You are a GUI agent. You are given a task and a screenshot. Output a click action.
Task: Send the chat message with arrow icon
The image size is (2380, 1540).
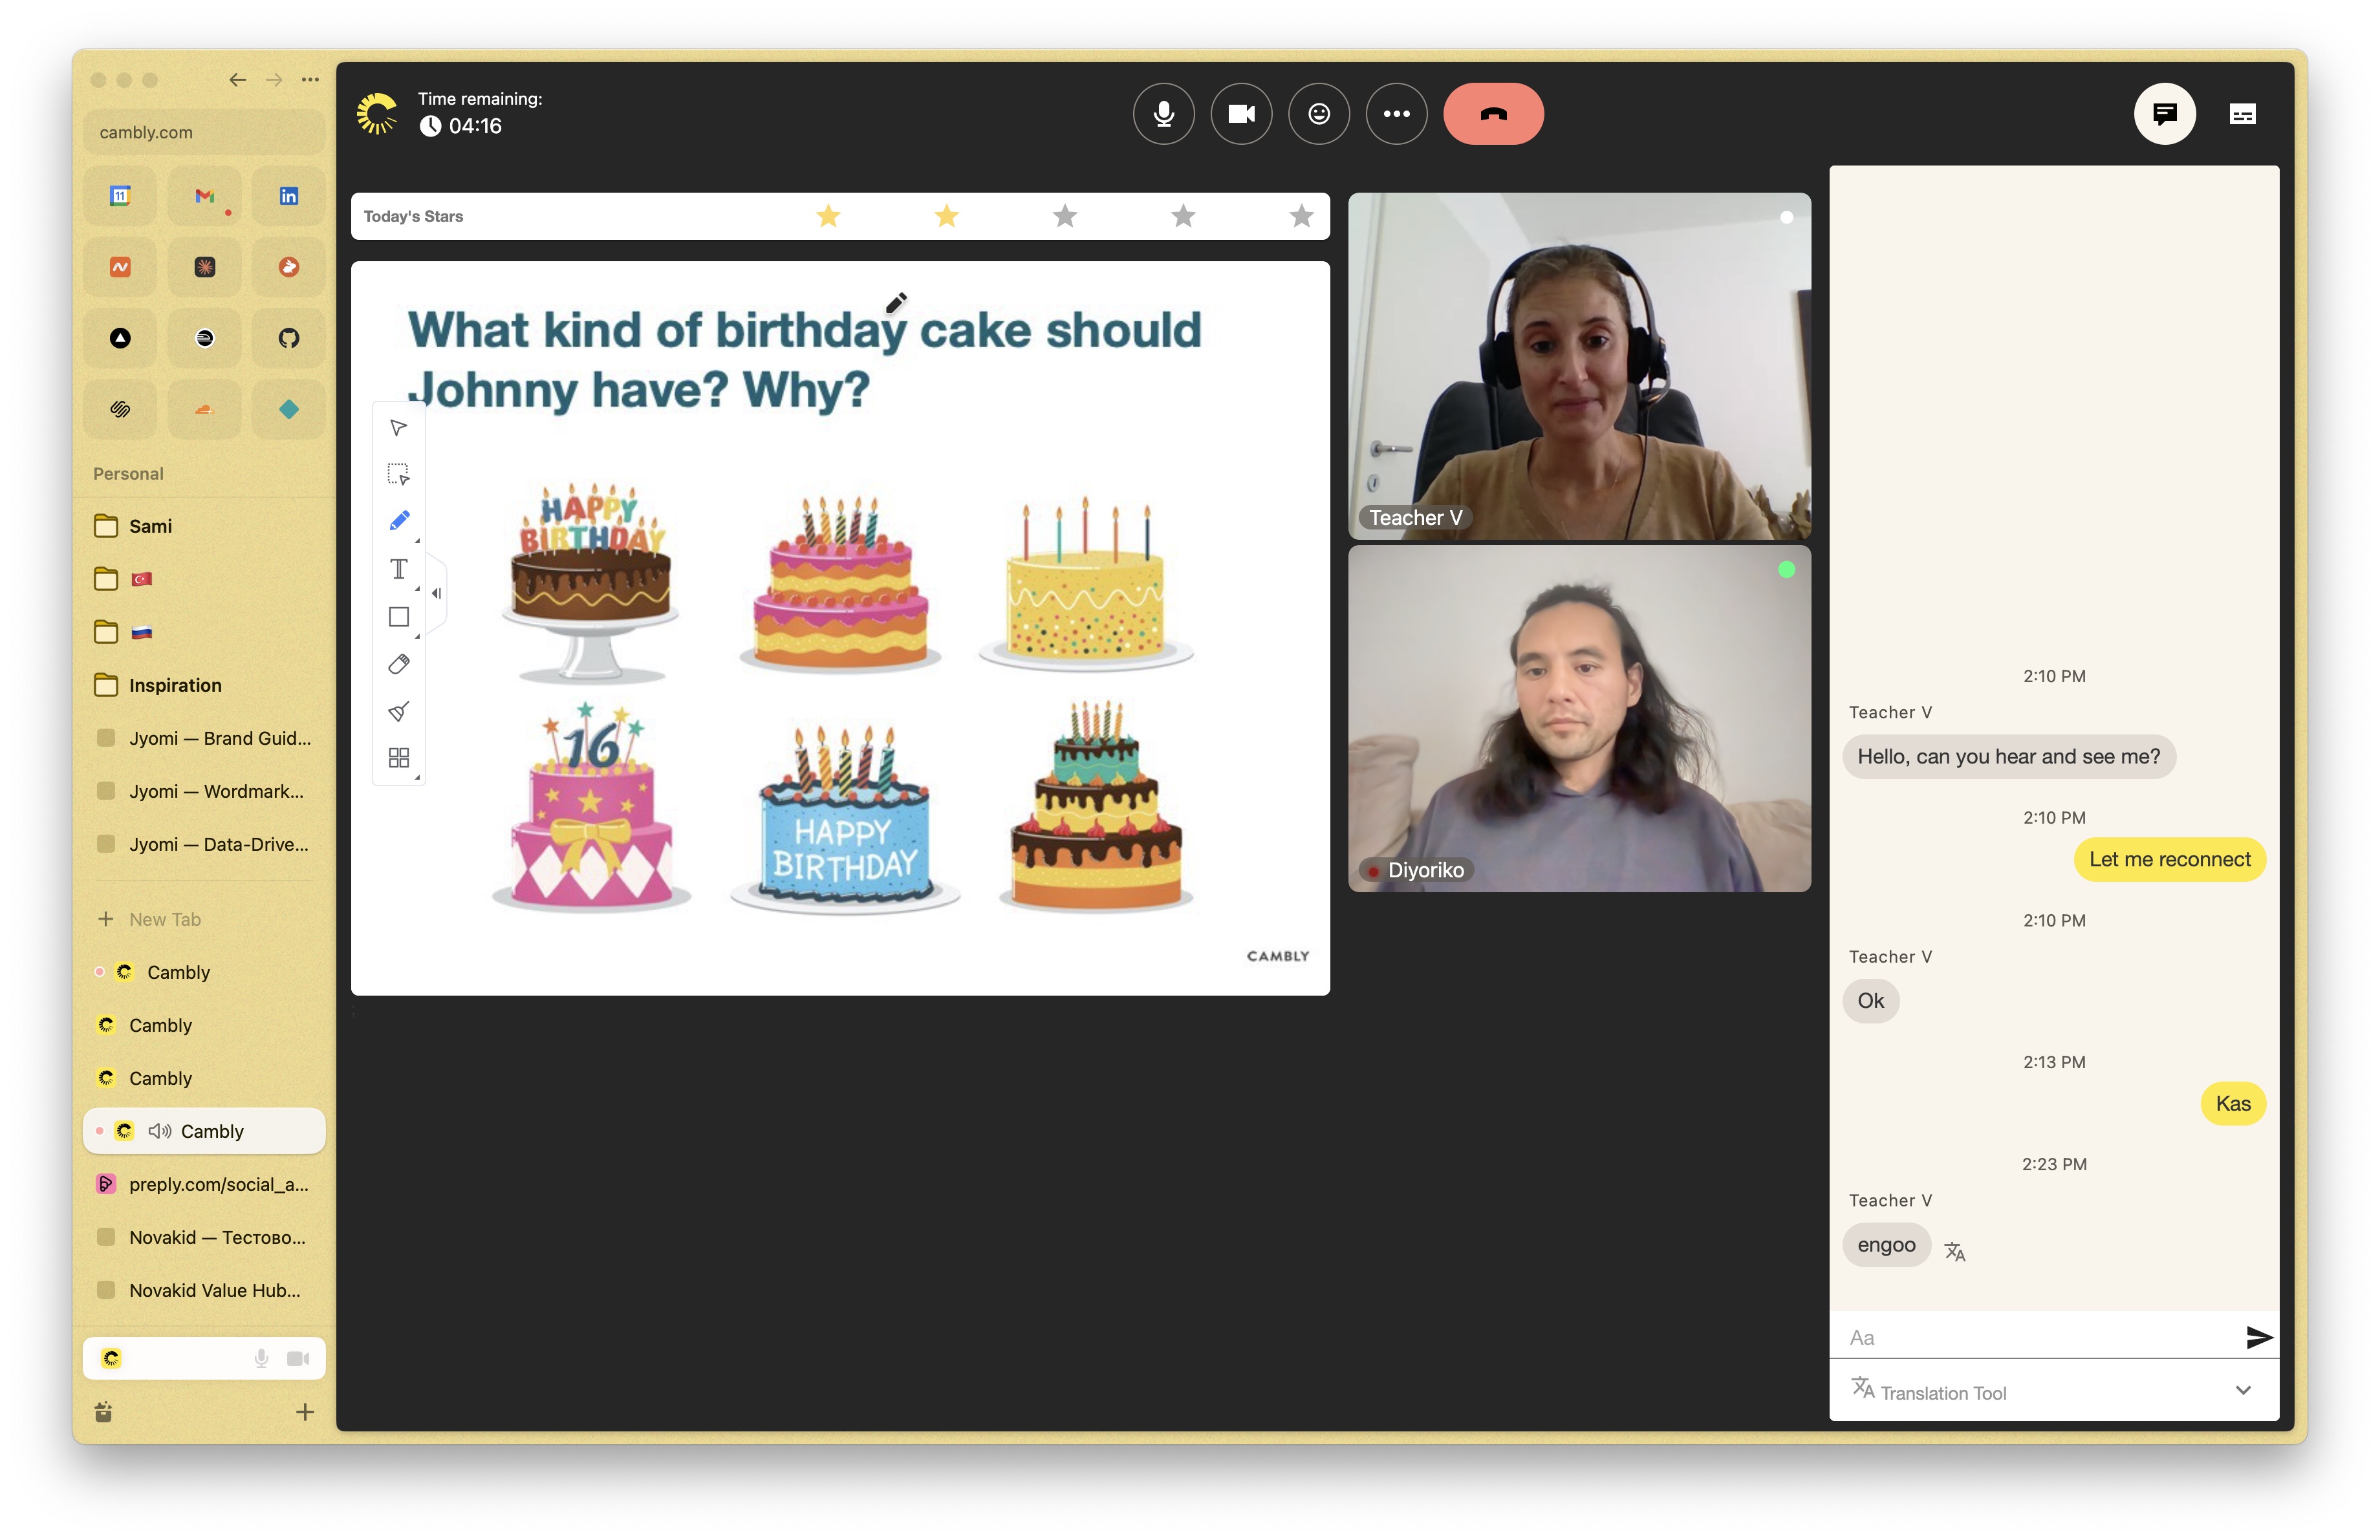point(2258,1336)
